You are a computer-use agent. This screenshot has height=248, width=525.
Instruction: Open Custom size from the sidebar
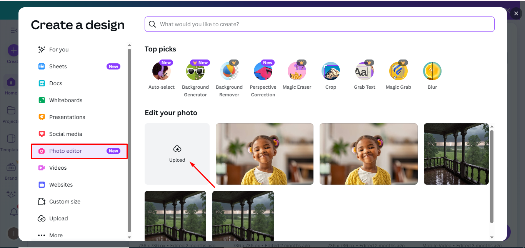click(65, 201)
